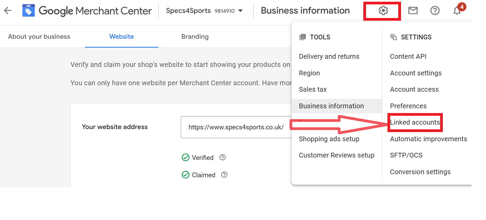Open the Settings gear menu
486x220 pixels.
pos(382,11)
